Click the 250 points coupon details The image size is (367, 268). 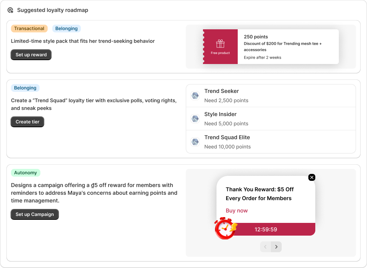pos(288,47)
